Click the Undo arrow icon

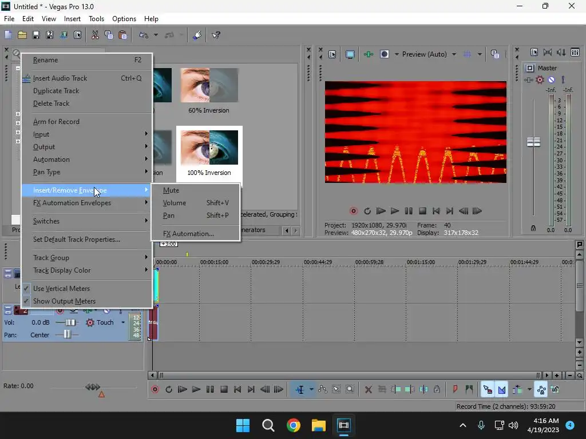point(144,35)
